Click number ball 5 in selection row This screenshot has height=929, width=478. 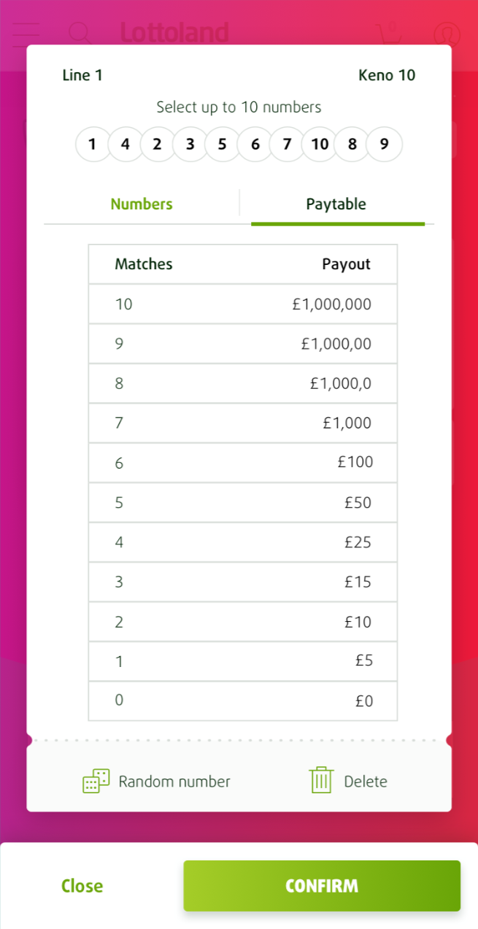[x=222, y=144]
